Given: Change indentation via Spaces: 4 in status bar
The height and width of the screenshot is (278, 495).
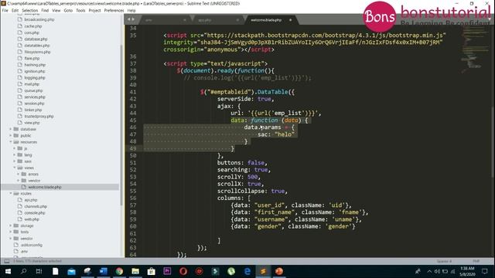Looking at the screenshot, I should pyautogui.click(x=444, y=261).
